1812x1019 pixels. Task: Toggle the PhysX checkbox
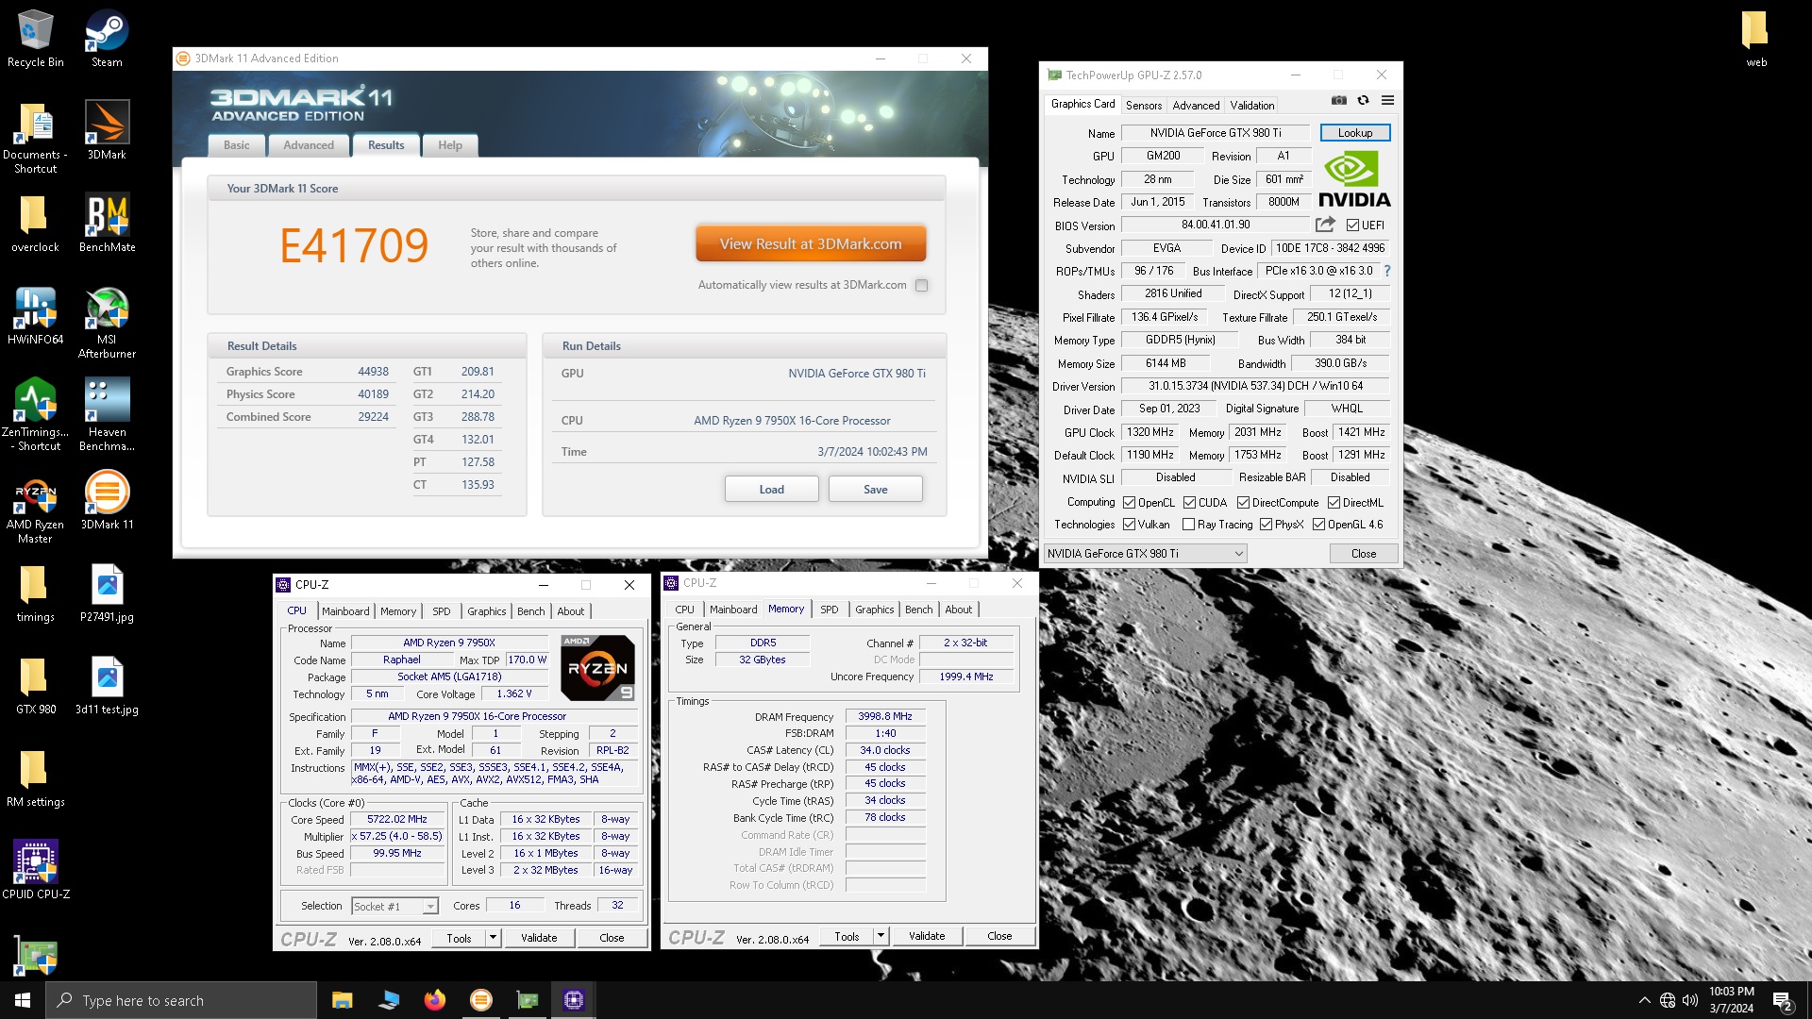click(x=1266, y=525)
